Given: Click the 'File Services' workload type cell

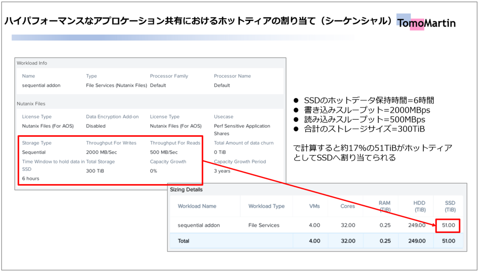Looking at the screenshot, I should tap(264, 225).
